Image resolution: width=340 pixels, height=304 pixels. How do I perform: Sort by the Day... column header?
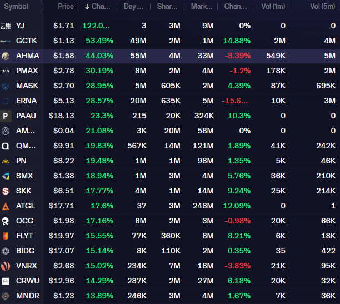[x=133, y=7]
